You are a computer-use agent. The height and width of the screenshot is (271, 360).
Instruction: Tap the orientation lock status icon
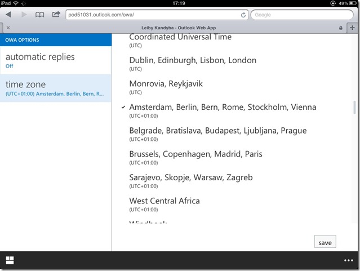click(333, 3)
